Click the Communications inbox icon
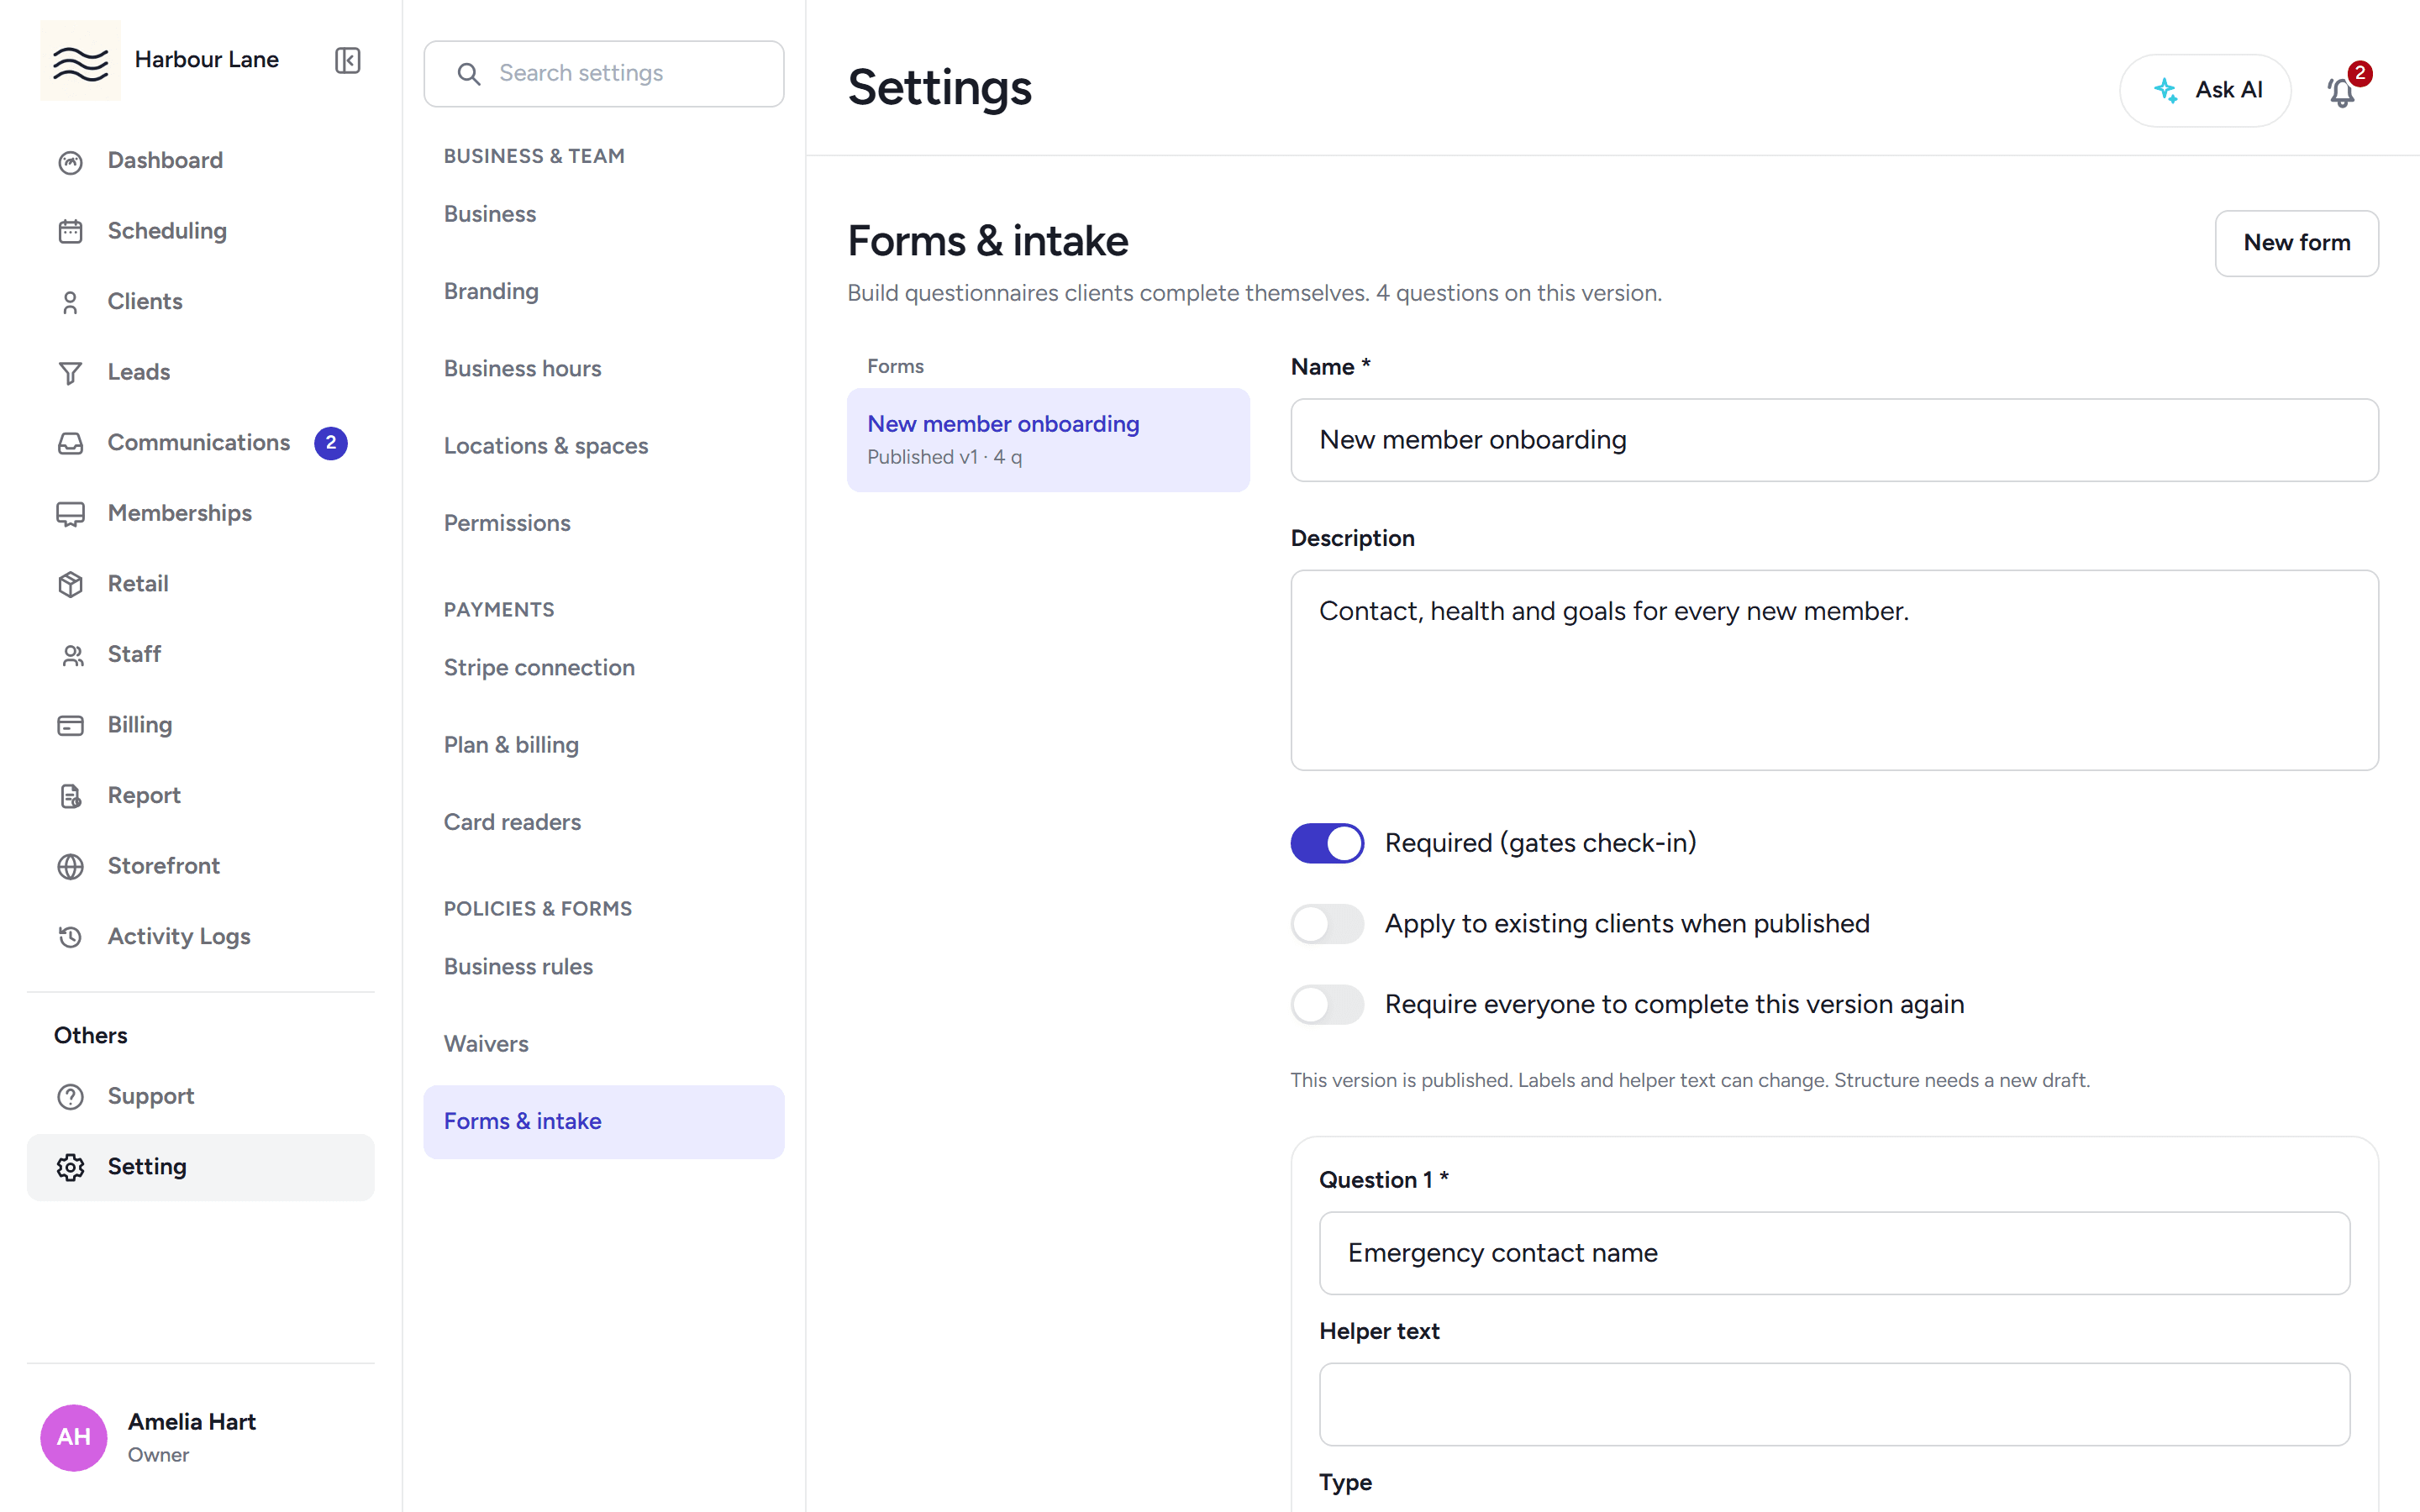The width and height of the screenshot is (2420, 1512). click(x=70, y=443)
